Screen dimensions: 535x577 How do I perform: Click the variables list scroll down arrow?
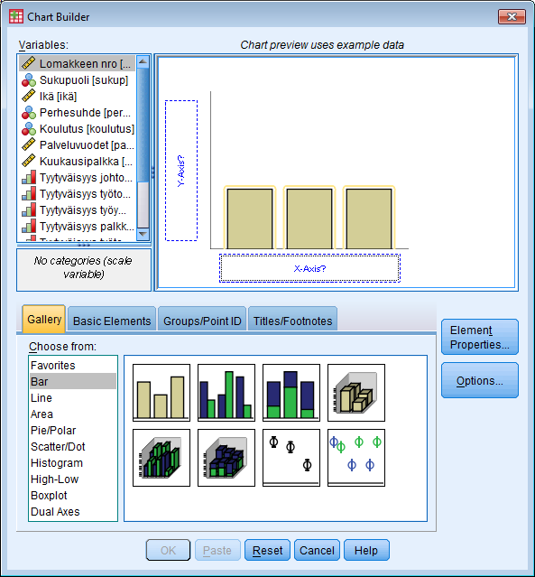143,234
